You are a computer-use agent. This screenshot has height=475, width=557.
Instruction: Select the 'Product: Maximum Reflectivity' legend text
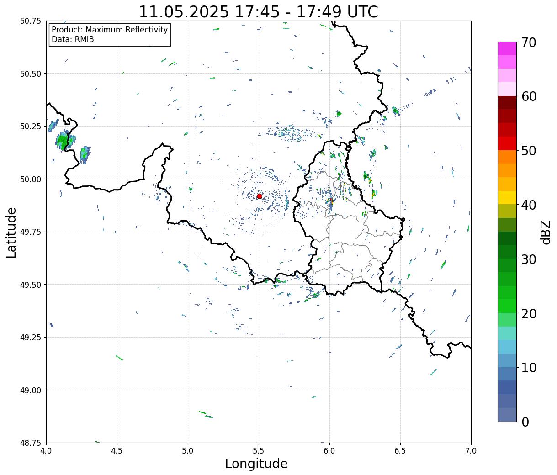point(110,30)
